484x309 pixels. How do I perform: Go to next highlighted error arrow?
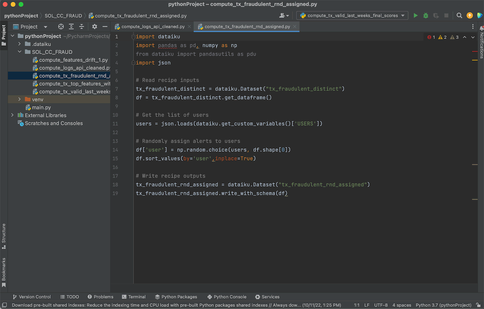point(473,37)
